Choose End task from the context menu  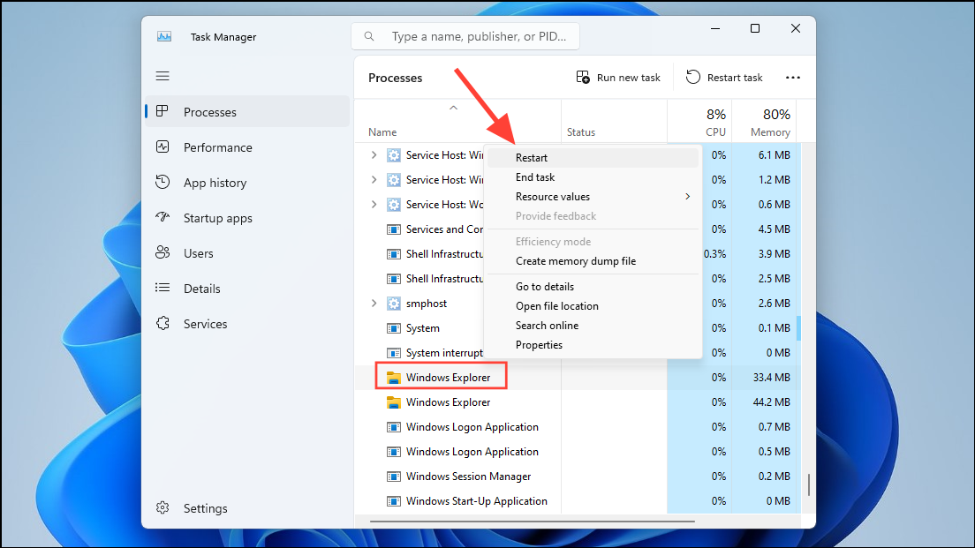[593, 177]
